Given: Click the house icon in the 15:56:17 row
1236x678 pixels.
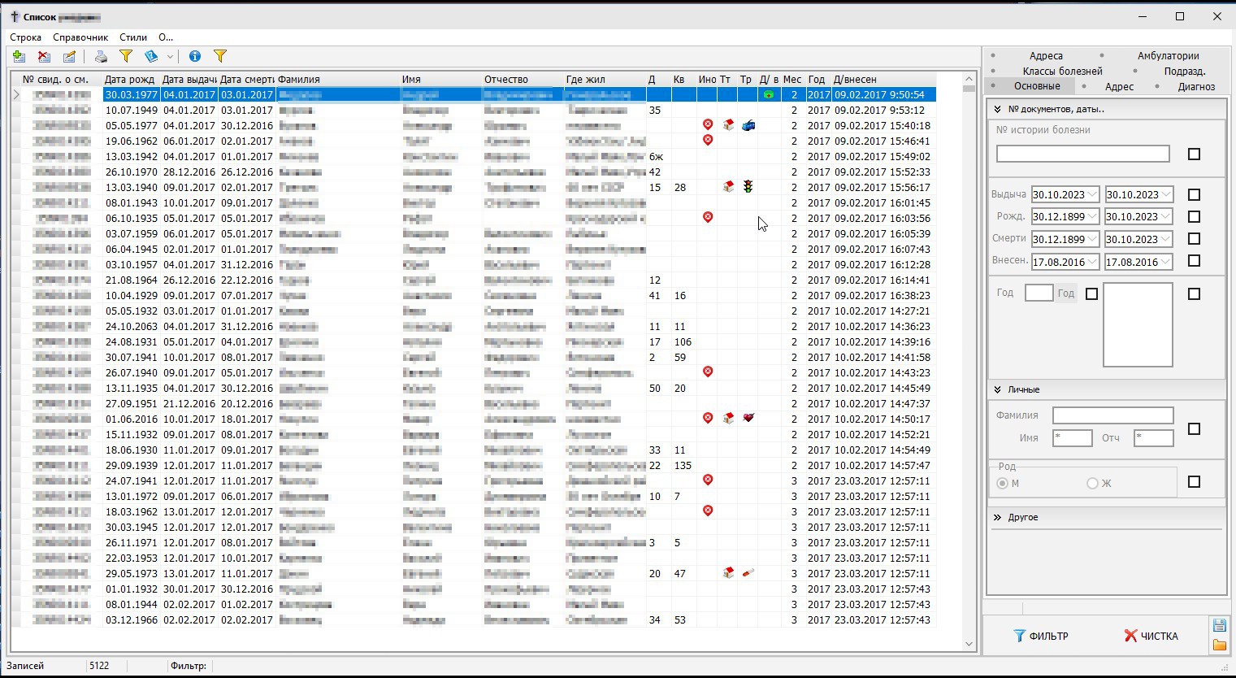Looking at the screenshot, I should [x=728, y=187].
